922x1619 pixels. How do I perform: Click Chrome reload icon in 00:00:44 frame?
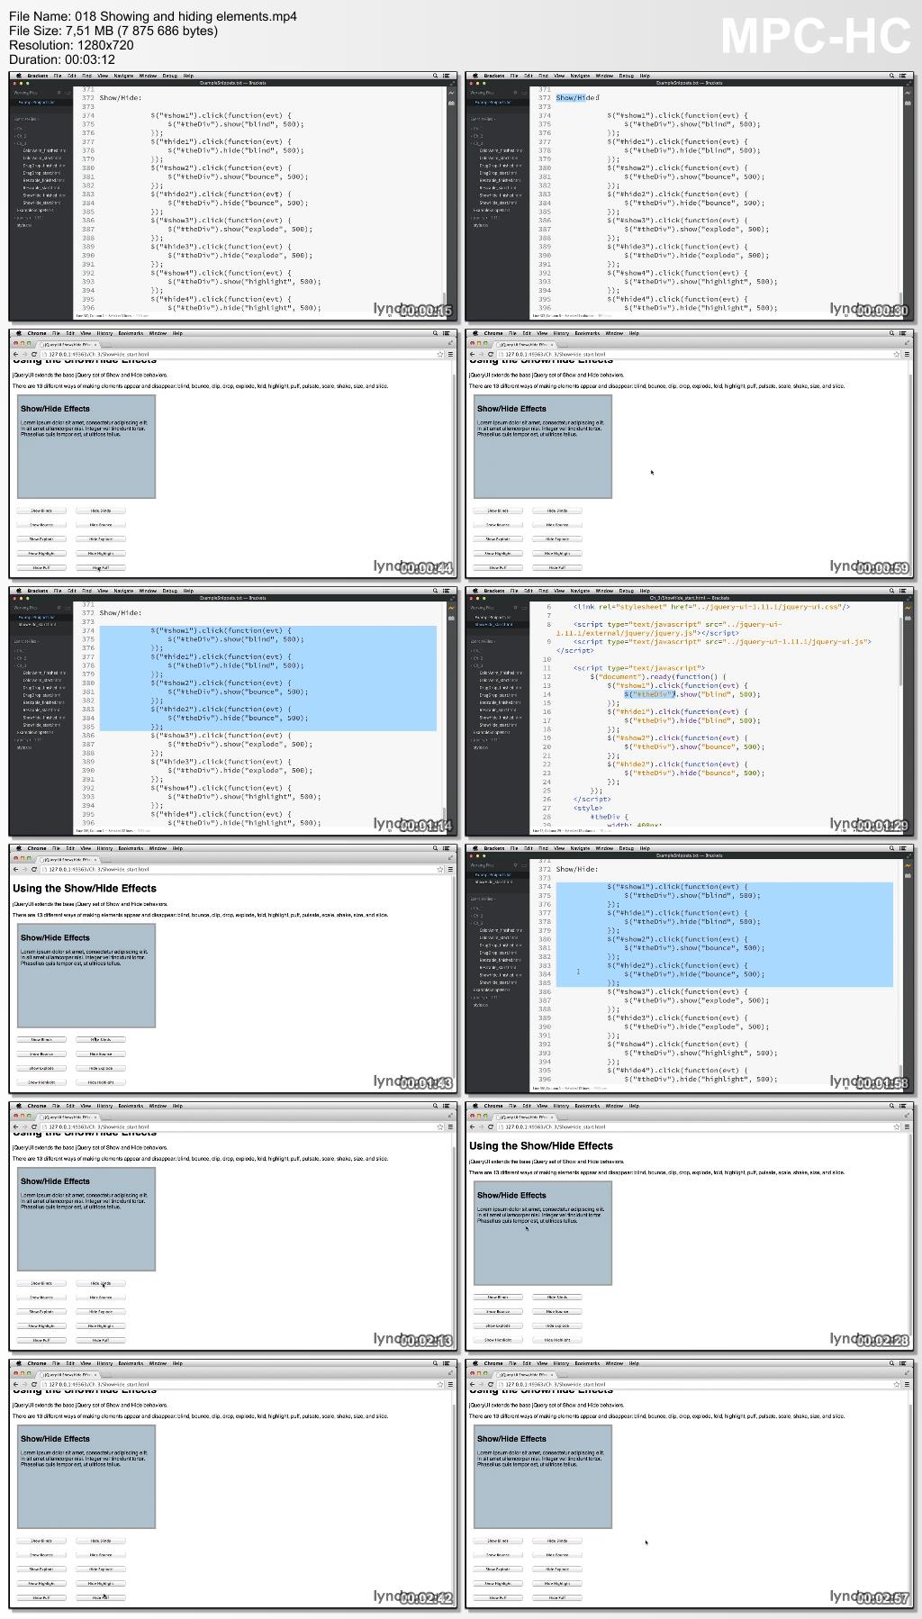point(34,354)
